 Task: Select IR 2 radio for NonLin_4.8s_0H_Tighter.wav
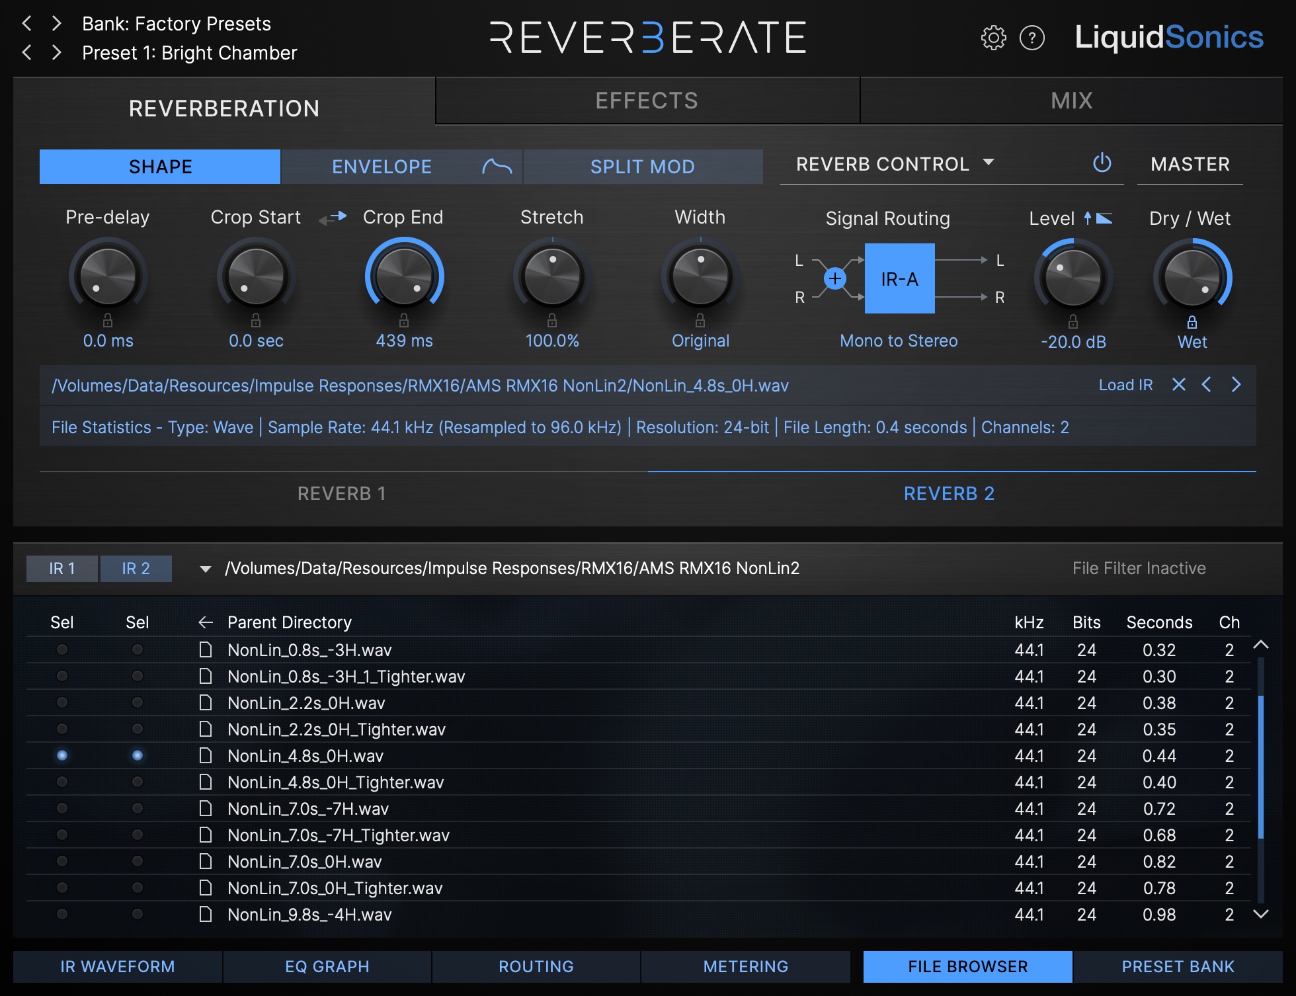pyautogui.click(x=138, y=782)
